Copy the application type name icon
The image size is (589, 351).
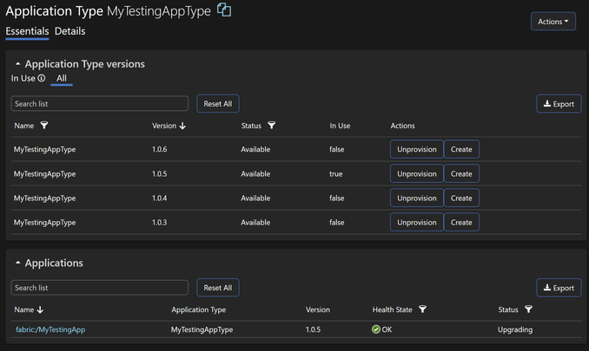click(x=224, y=10)
